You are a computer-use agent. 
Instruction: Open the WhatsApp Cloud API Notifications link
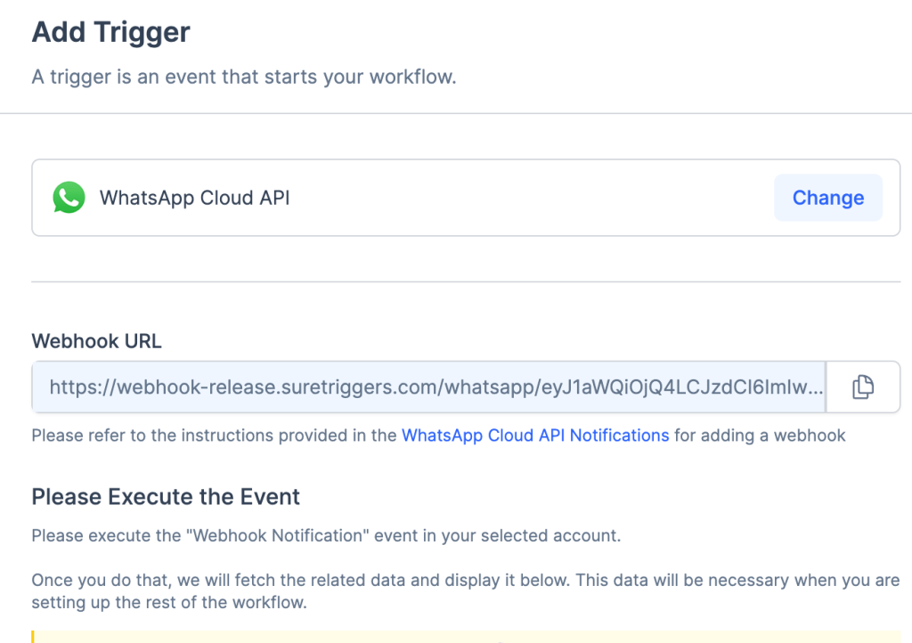[x=535, y=435]
